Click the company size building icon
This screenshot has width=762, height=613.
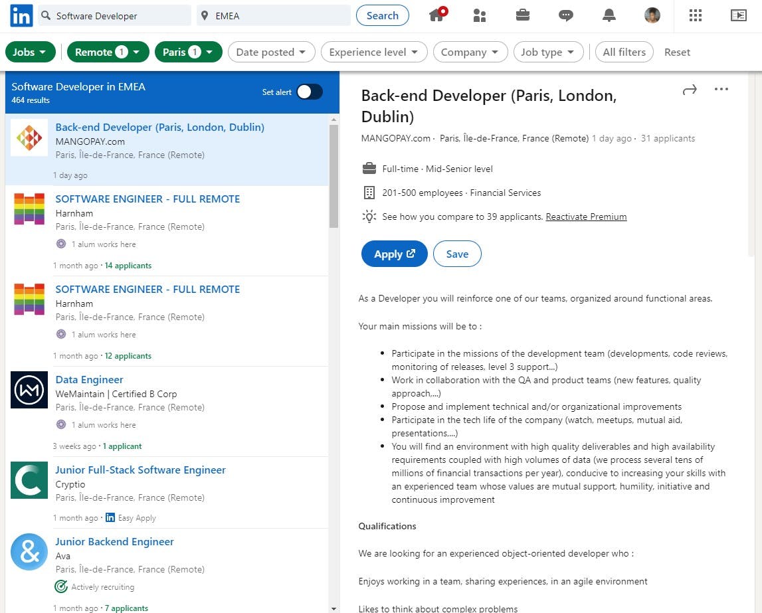(369, 193)
